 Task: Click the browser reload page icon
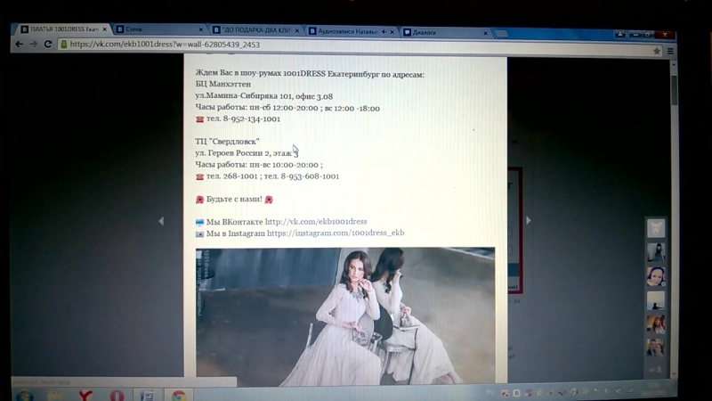[x=48, y=45]
